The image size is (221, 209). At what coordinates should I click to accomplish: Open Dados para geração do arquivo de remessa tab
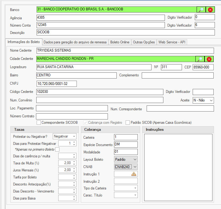pyautogui.click(x=75, y=42)
